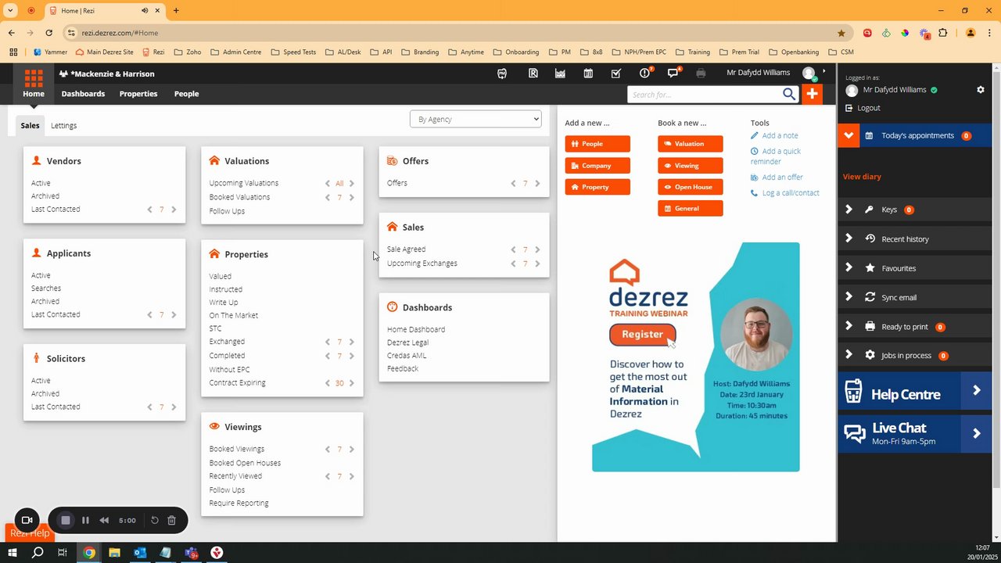
Task: Click the screen recorder camera icon
Action: [27, 520]
